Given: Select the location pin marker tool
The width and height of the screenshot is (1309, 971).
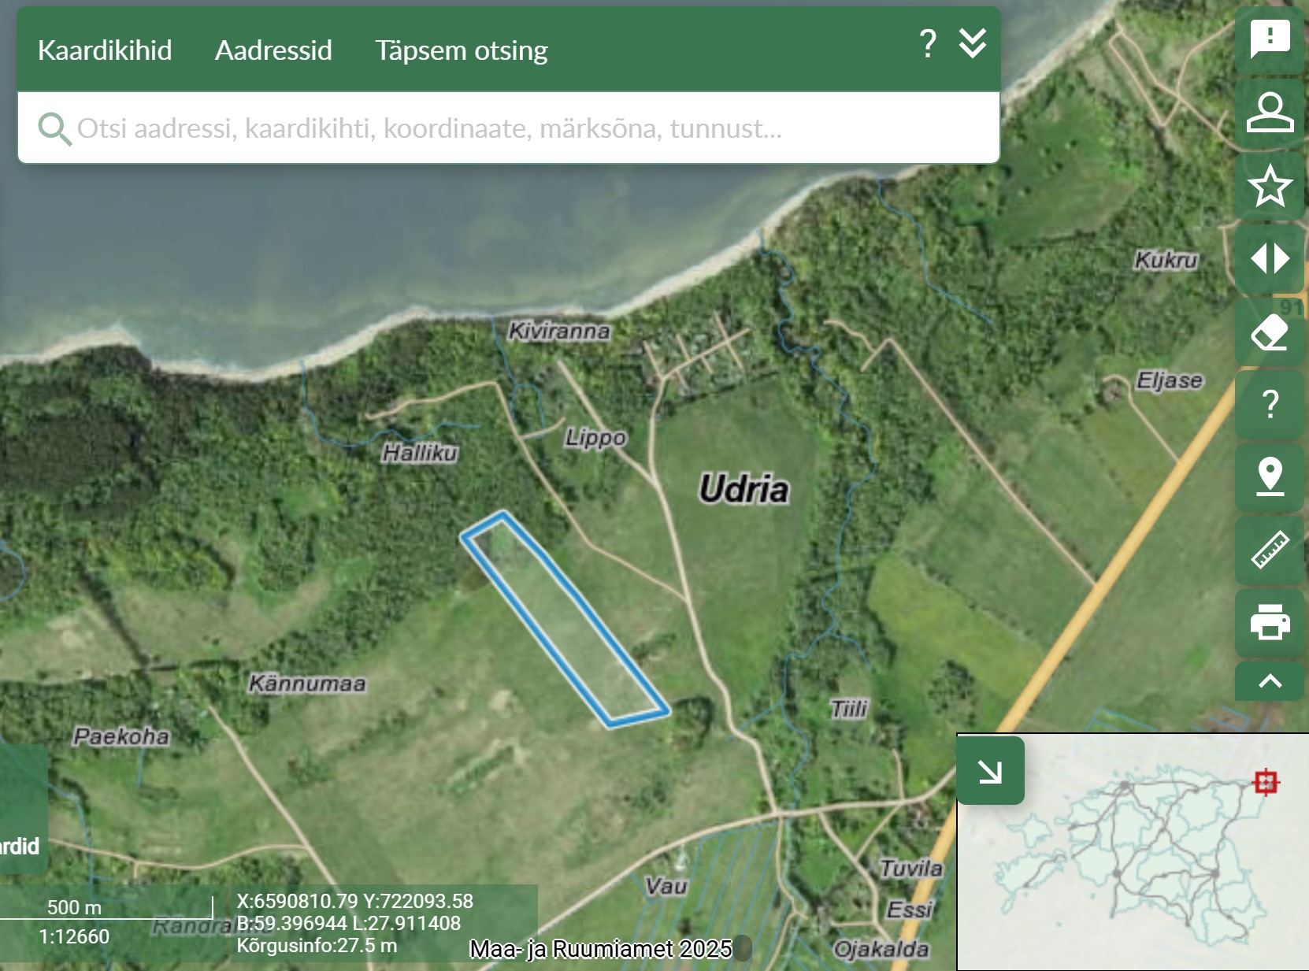Looking at the screenshot, I should [1270, 477].
